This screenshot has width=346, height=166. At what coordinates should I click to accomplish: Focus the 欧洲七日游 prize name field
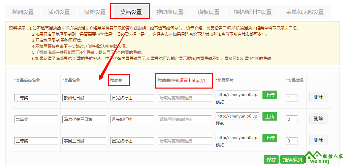84,98
